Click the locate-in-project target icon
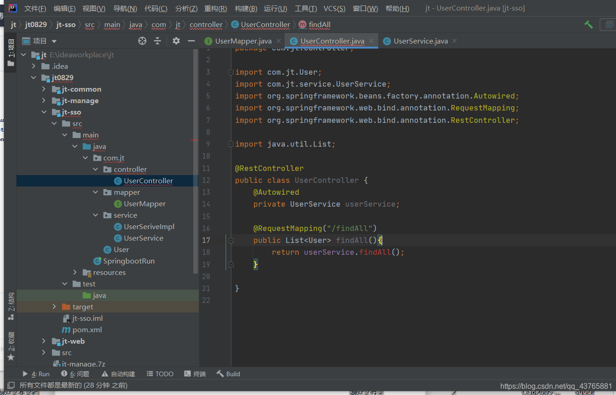The image size is (616, 395). click(x=142, y=41)
